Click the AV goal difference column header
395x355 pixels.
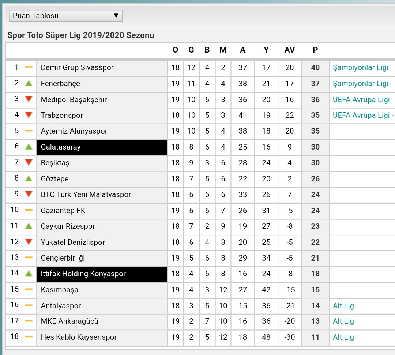pos(289,50)
